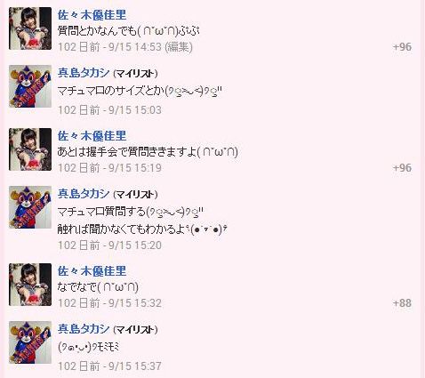Screen dimensions: 425x378
Task: Open mascot avatar of the 15:37 comment
Action: pos(30,342)
